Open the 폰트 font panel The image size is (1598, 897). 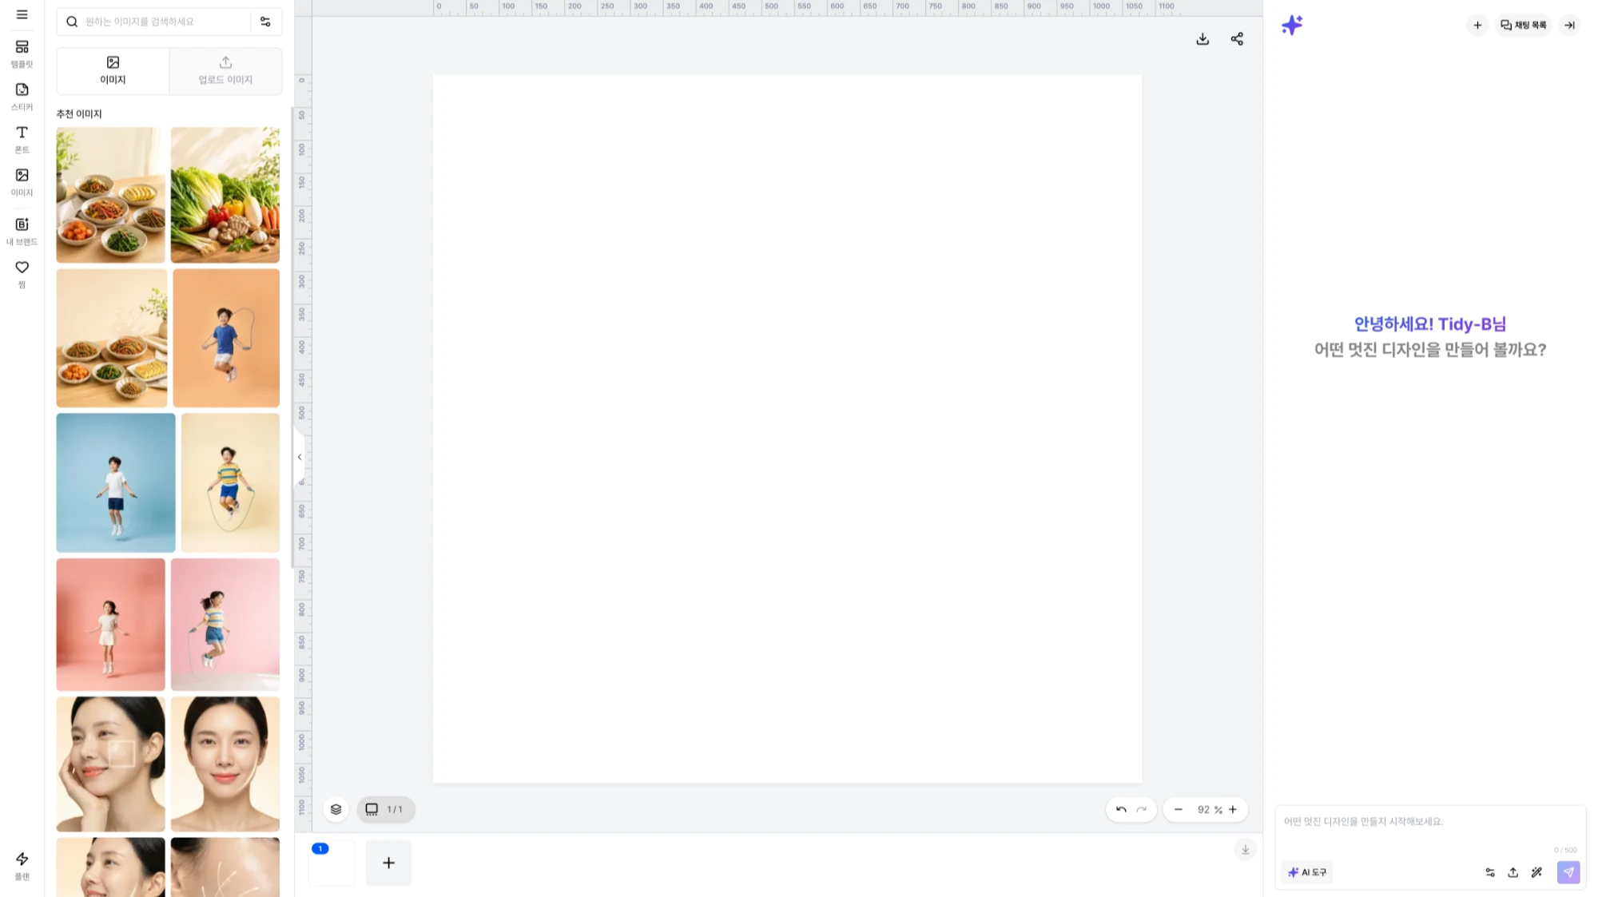click(x=22, y=139)
